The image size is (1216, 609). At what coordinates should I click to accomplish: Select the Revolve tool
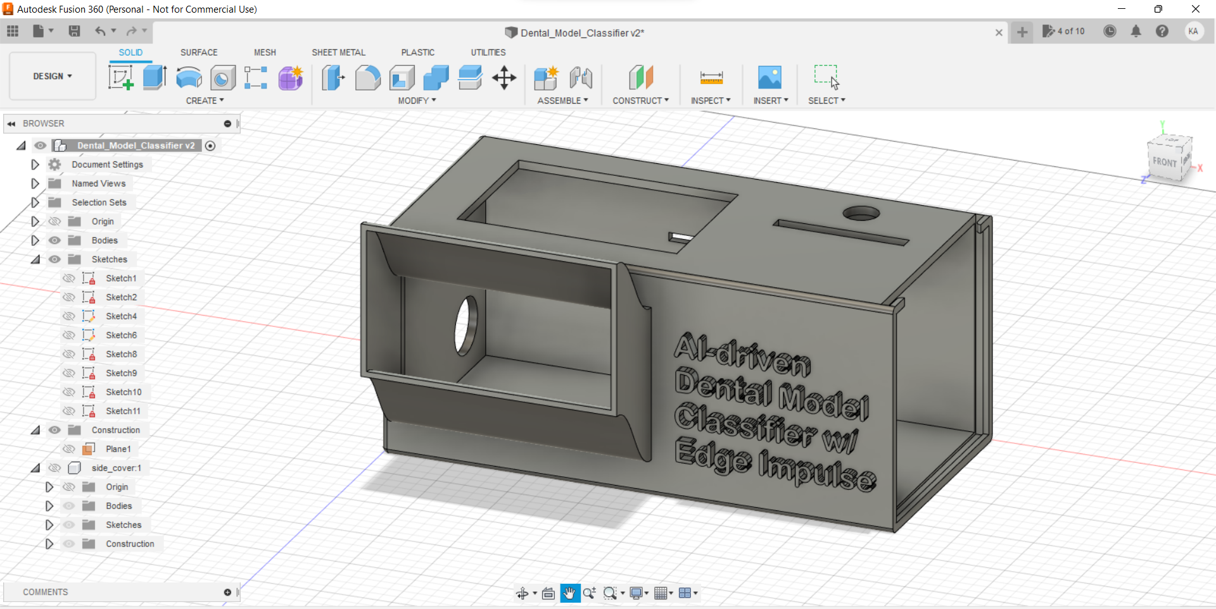click(189, 78)
